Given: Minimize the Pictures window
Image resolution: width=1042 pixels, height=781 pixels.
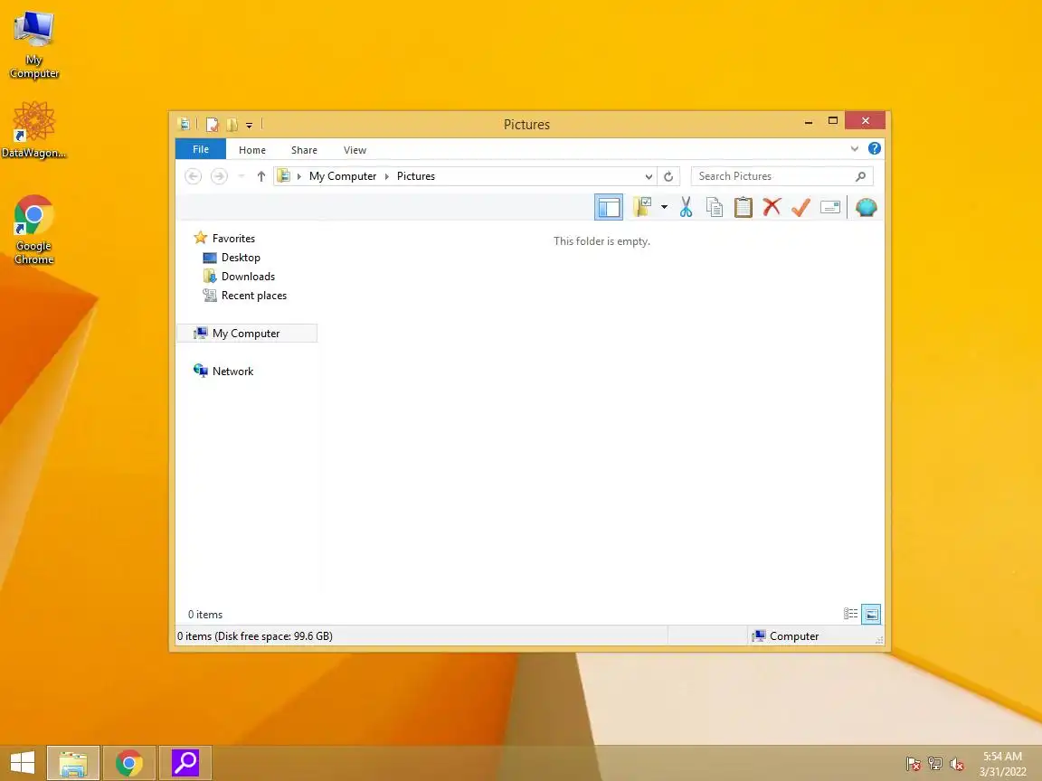Looking at the screenshot, I should pyautogui.click(x=808, y=121).
